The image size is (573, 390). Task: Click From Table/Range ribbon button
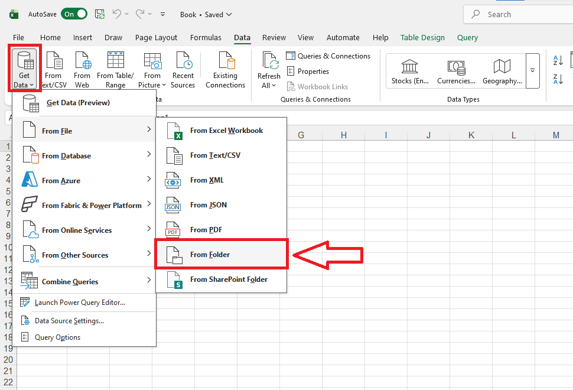point(115,69)
